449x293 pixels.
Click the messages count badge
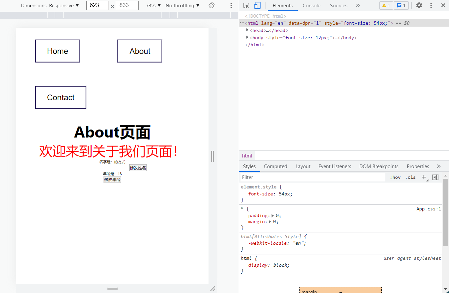point(401,6)
